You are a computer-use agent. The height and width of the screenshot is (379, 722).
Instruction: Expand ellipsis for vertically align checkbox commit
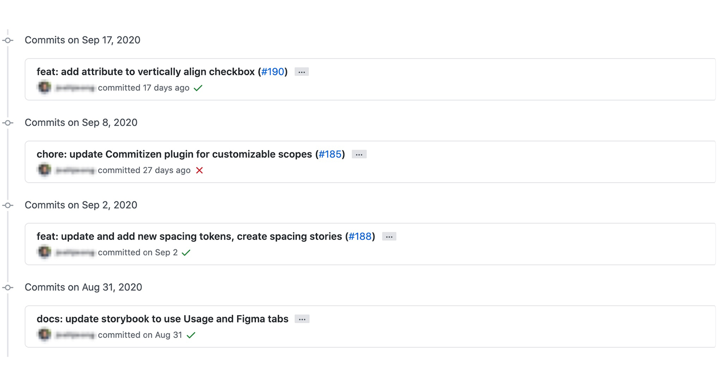[301, 72]
